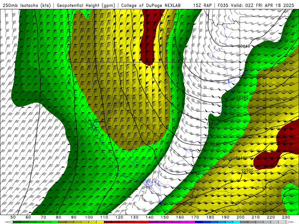The width and height of the screenshot is (299, 224).
Task: Click the 200 knot label on the color scale
Action: coord(241,217)
